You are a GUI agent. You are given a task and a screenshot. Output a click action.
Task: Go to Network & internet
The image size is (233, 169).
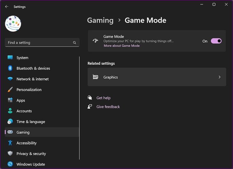[33, 79]
